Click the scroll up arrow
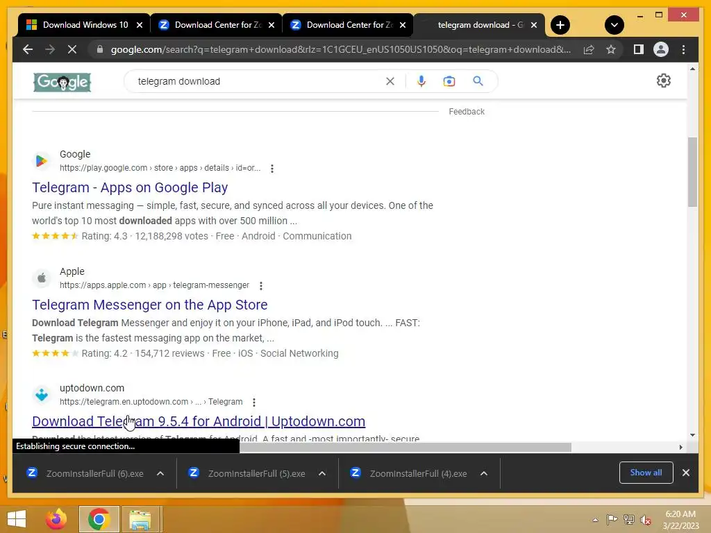Image resolution: width=711 pixels, height=533 pixels. (692, 69)
